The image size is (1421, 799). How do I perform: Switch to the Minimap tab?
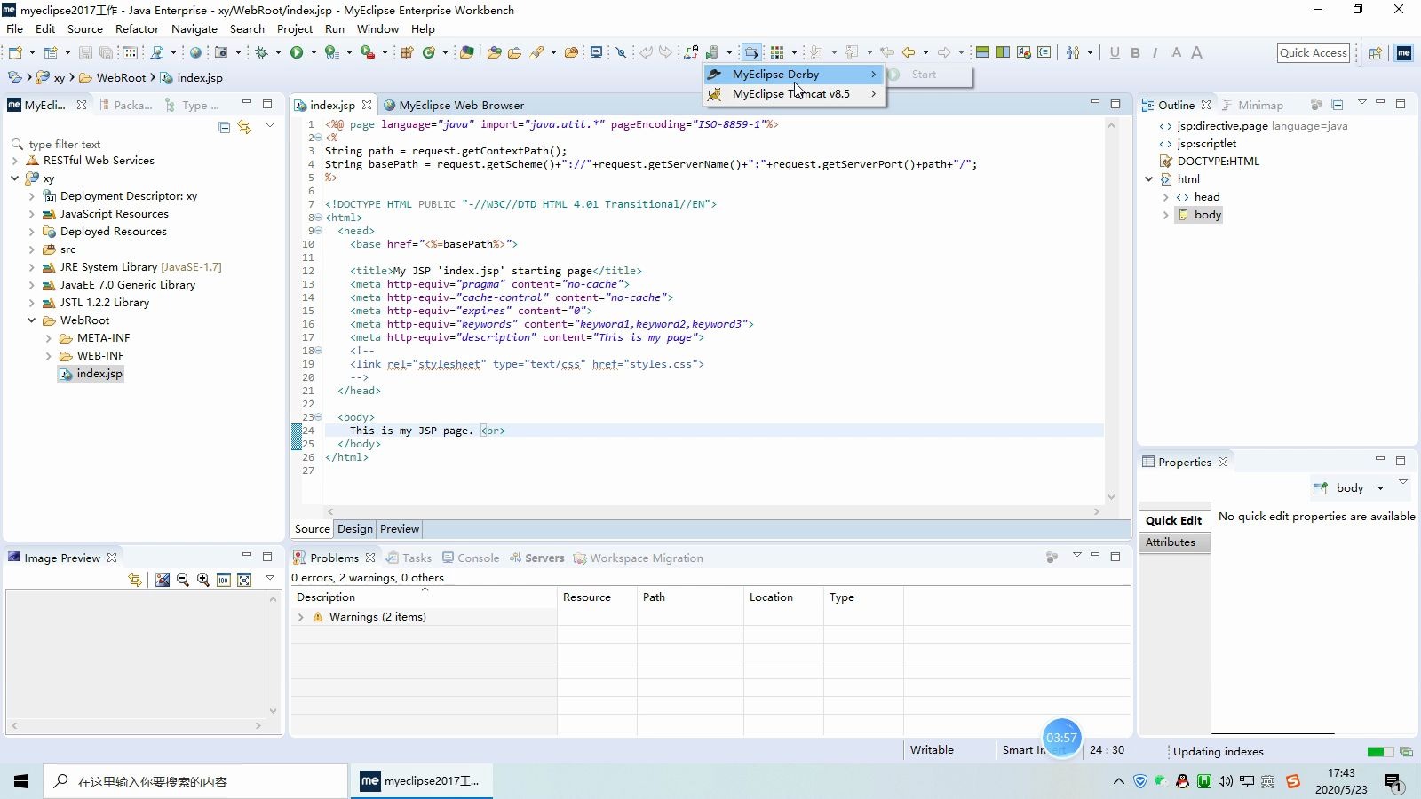(x=1252, y=105)
